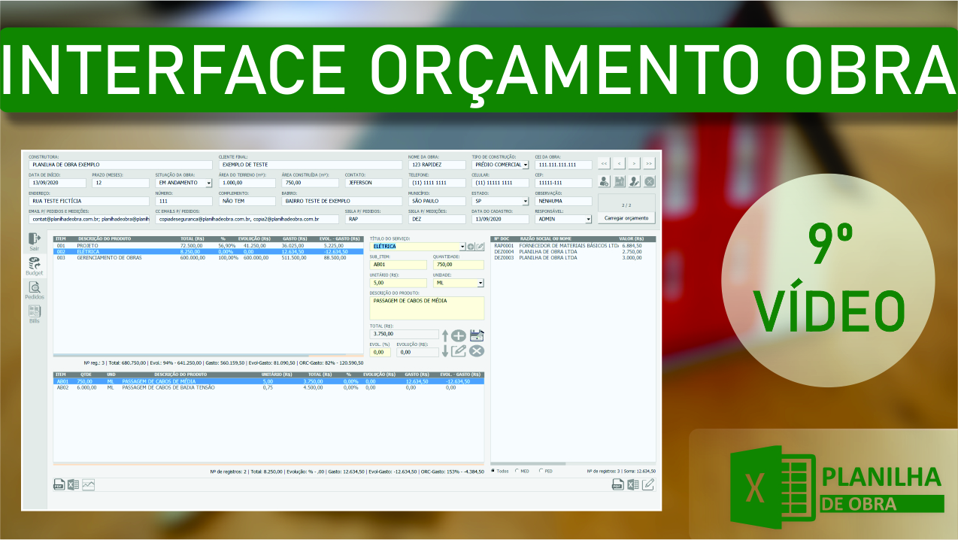This screenshot has width=958, height=540.
Task: Open the chart icon next to Excel export
Action: (88, 484)
